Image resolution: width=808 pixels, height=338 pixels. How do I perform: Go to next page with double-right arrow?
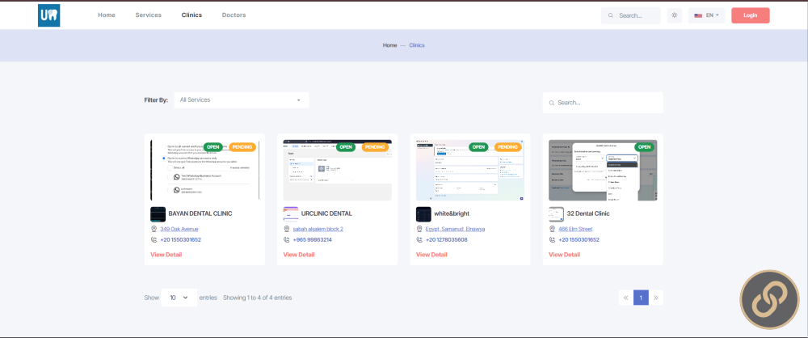656,298
